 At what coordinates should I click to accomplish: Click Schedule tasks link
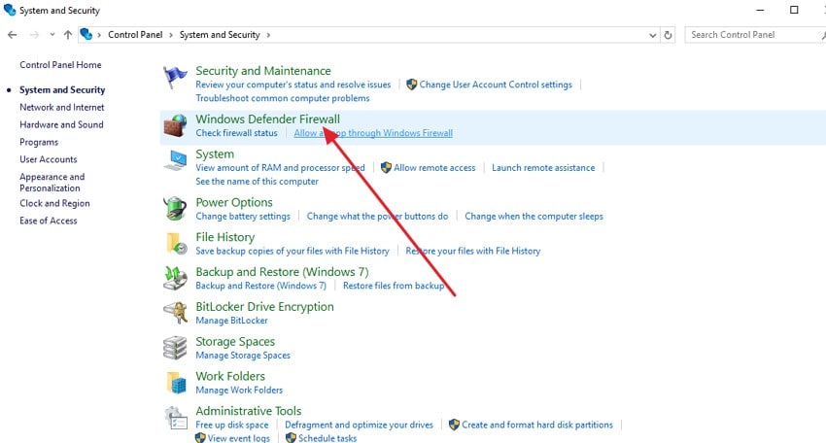327,438
